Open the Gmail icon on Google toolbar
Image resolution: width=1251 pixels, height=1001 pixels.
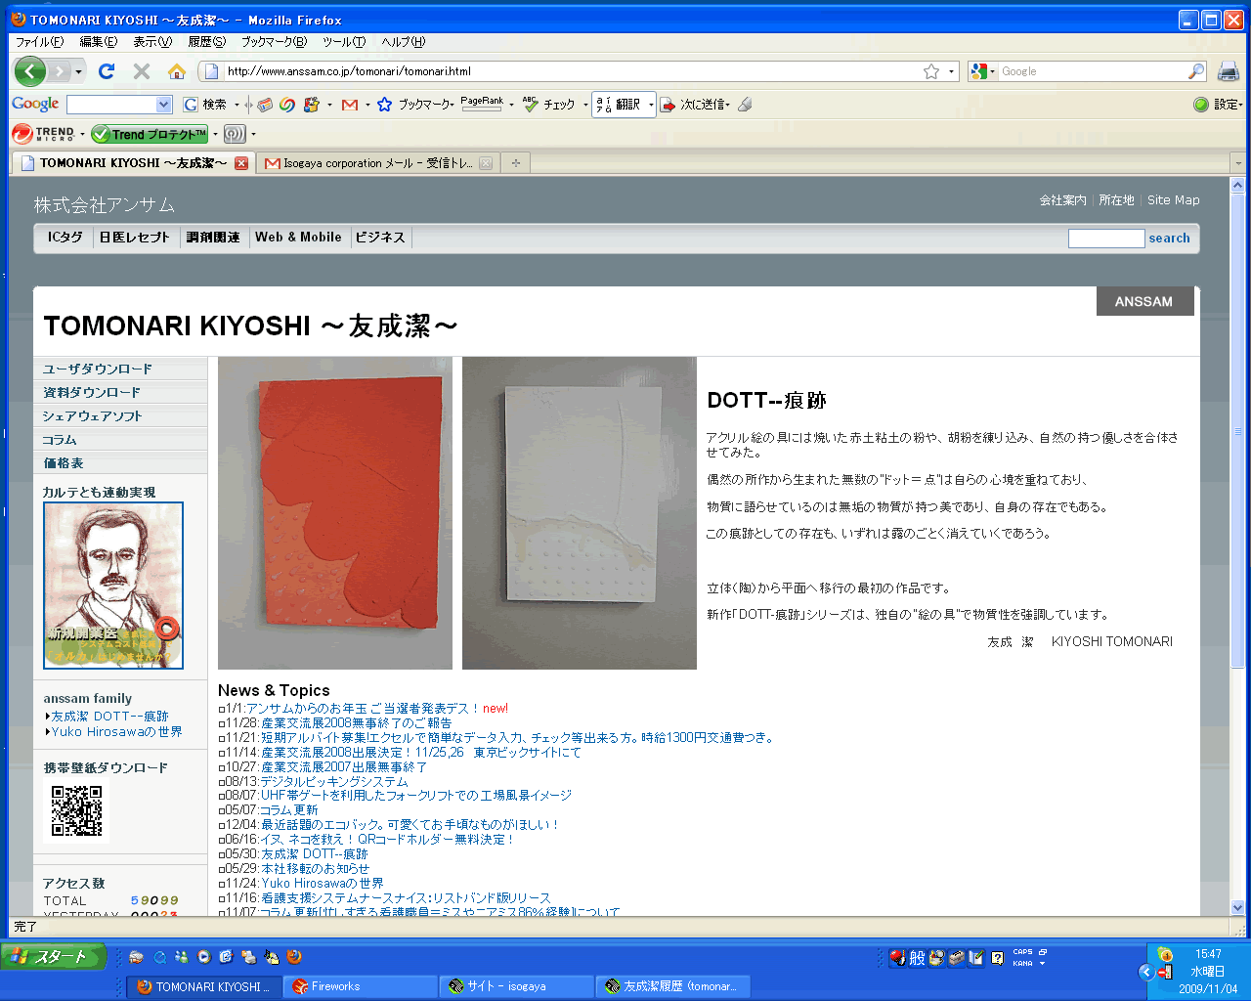[x=350, y=105]
